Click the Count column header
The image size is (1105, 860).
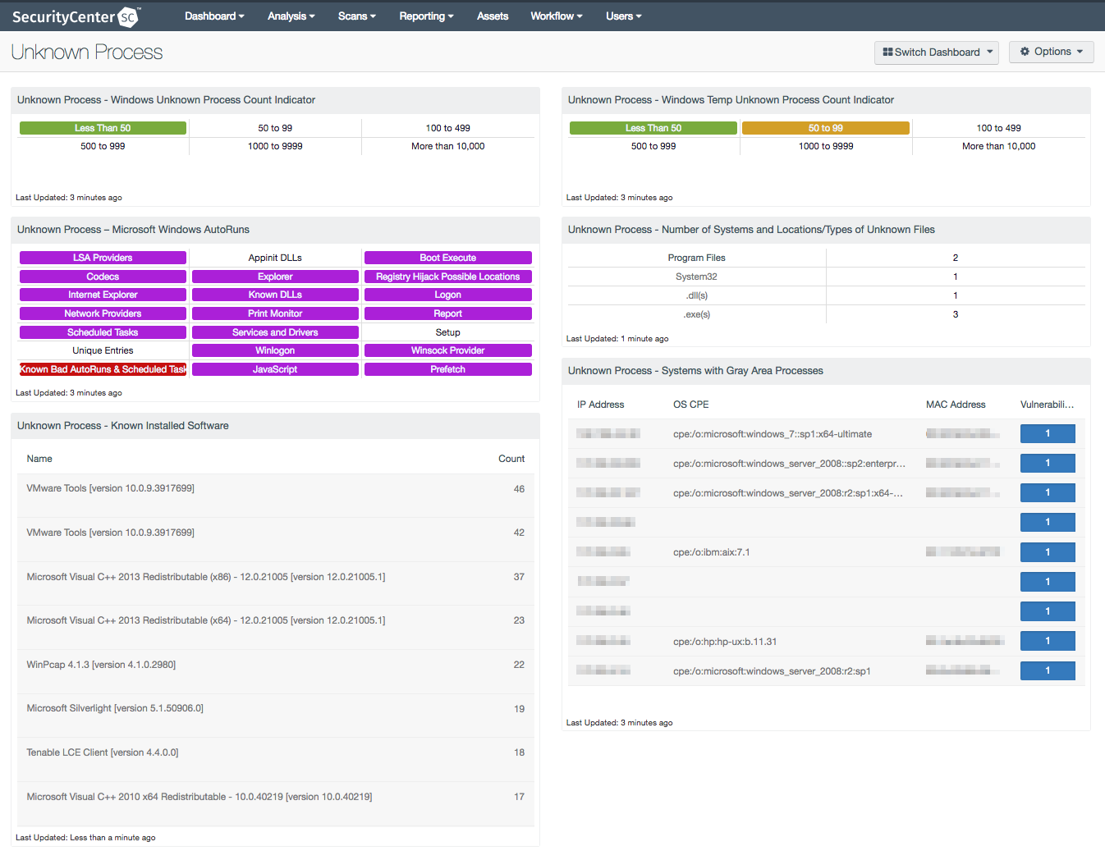tap(511, 459)
